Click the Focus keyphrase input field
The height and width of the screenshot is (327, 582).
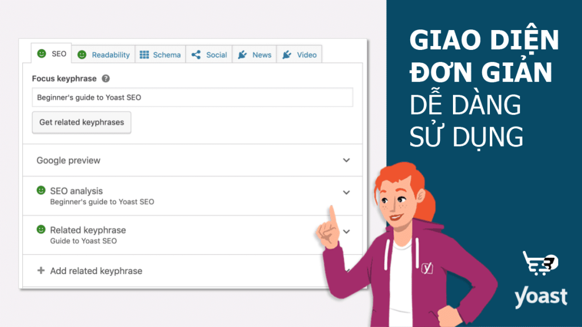pos(192,98)
